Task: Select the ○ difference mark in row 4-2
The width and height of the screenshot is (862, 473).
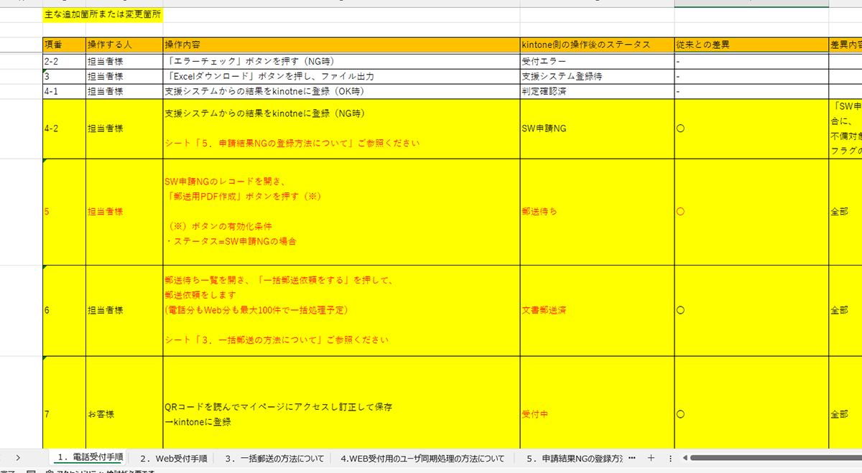Action: pyautogui.click(x=751, y=128)
